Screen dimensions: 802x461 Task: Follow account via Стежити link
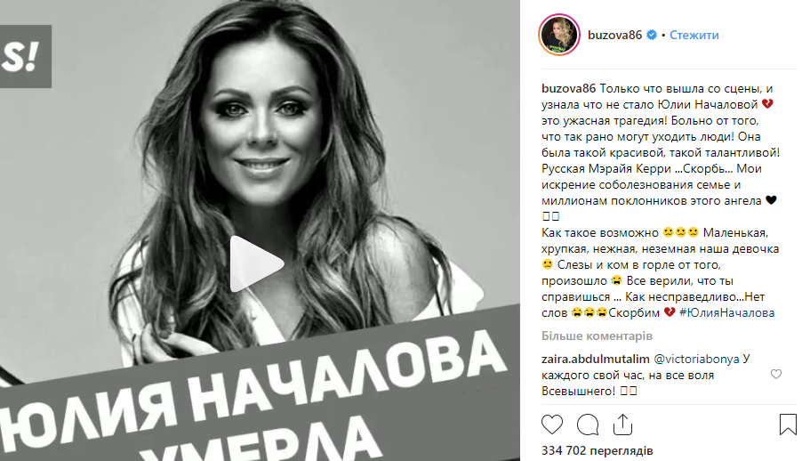click(694, 35)
